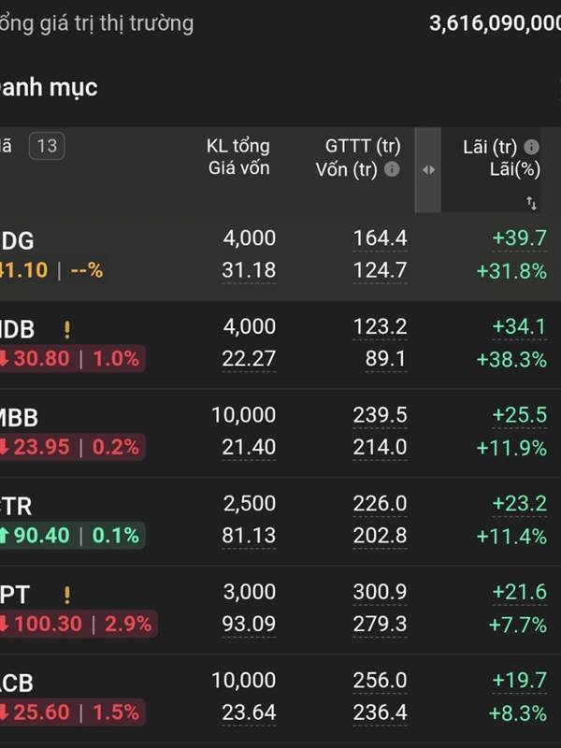Click the red 25.60 price badge

pyautogui.click(x=71, y=712)
